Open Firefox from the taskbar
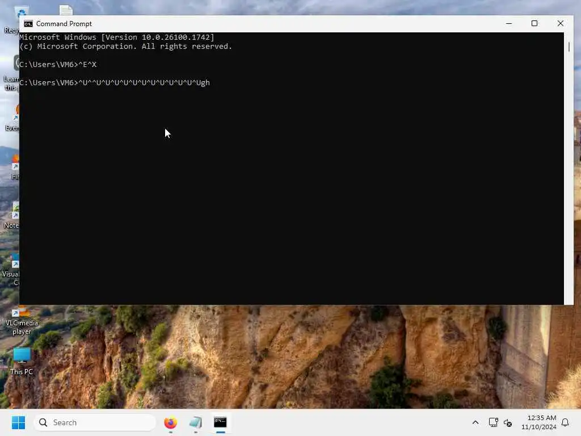 [x=170, y=422]
